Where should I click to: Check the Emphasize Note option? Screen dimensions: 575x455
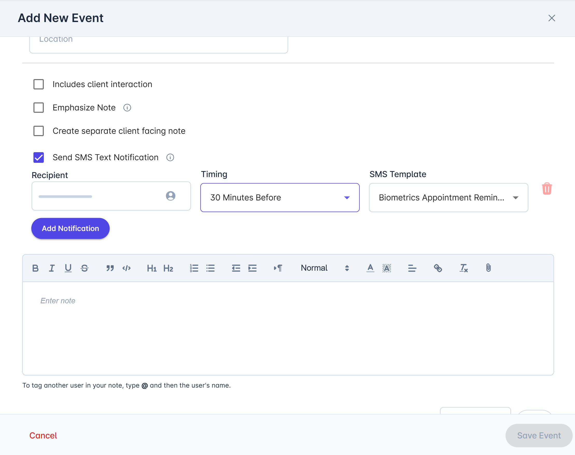[x=38, y=108]
